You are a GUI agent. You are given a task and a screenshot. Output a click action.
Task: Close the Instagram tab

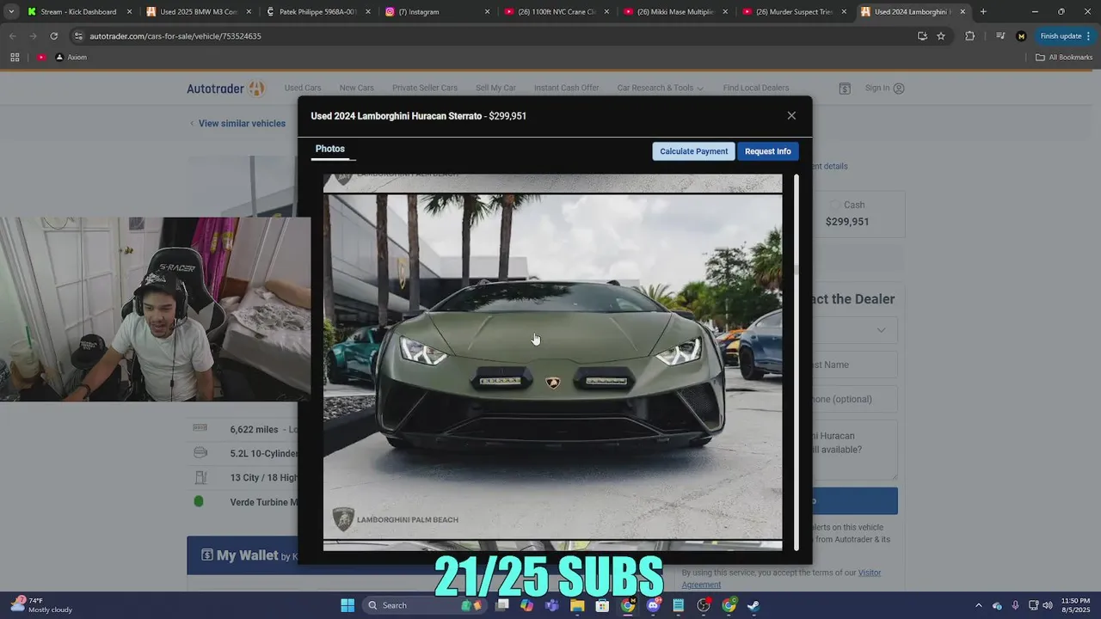pyautogui.click(x=487, y=12)
